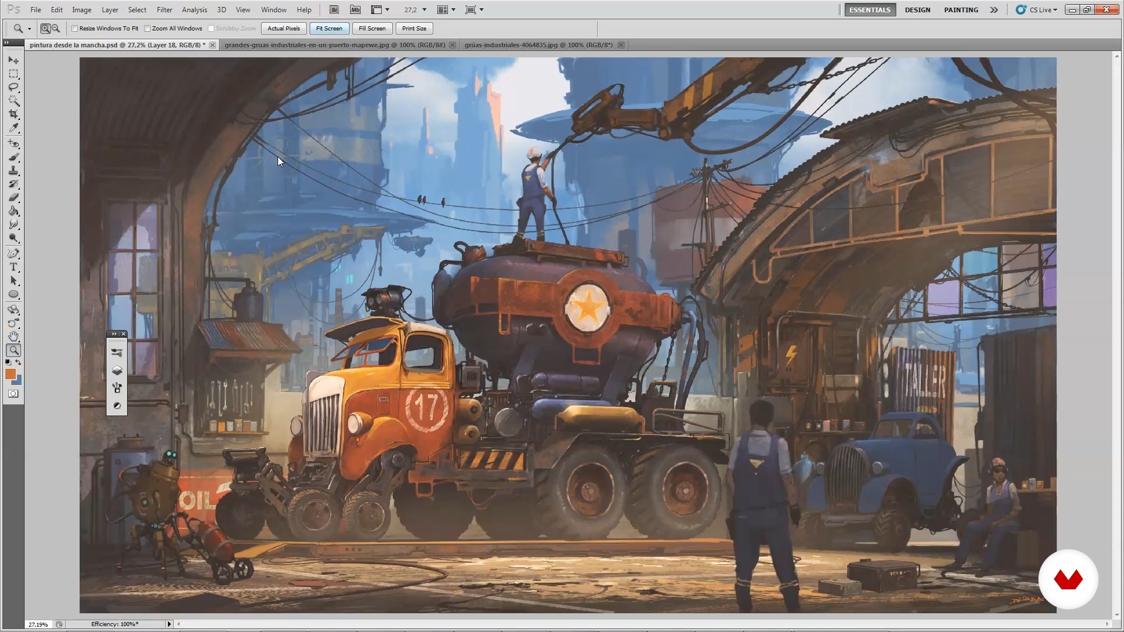
Task: Enable Zoom All Windows checkbox
Action: pyautogui.click(x=148, y=28)
